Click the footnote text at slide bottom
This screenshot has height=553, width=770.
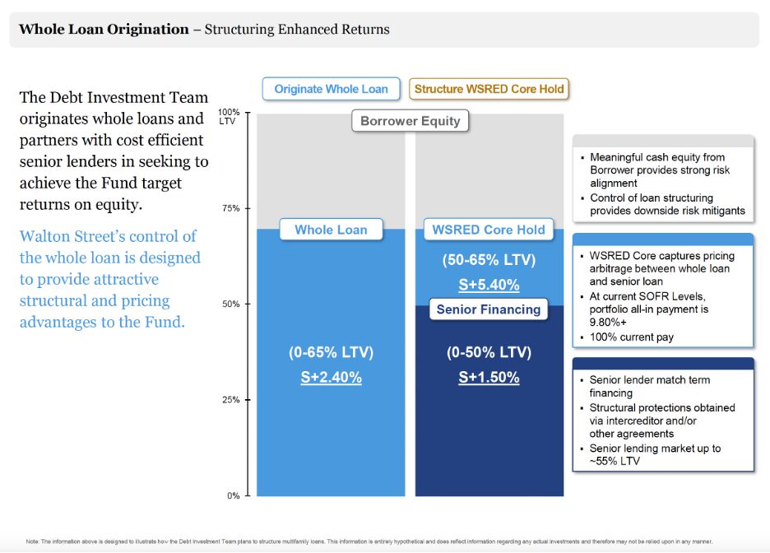point(369,541)
